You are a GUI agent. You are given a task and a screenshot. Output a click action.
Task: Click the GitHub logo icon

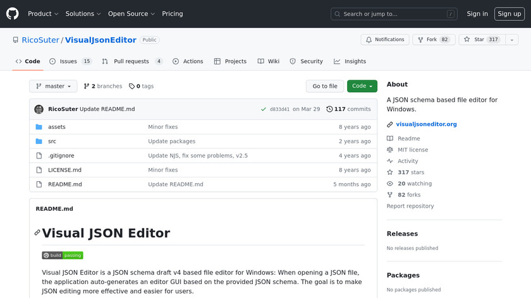[13, 13]
